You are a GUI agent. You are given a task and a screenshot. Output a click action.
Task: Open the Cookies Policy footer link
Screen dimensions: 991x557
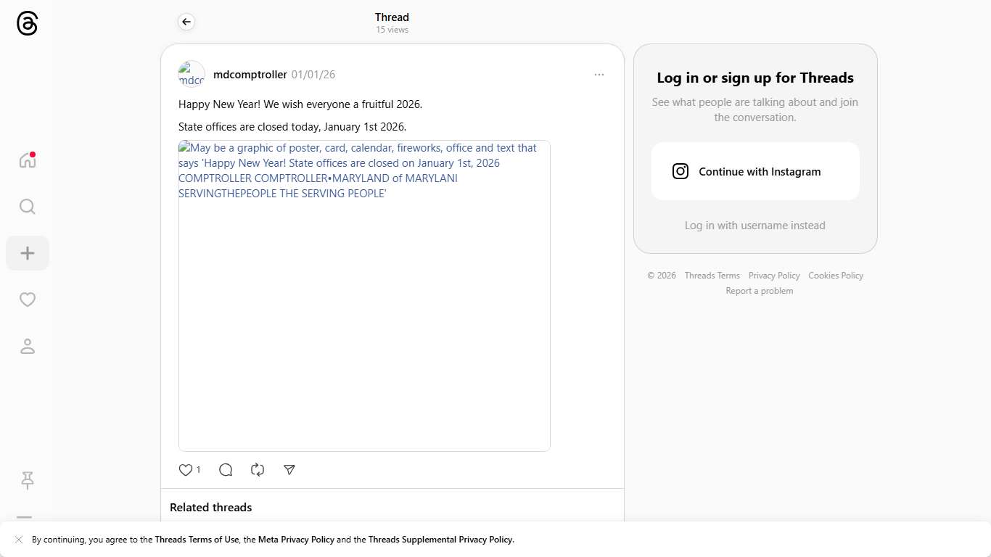click(x=835, y=276)
